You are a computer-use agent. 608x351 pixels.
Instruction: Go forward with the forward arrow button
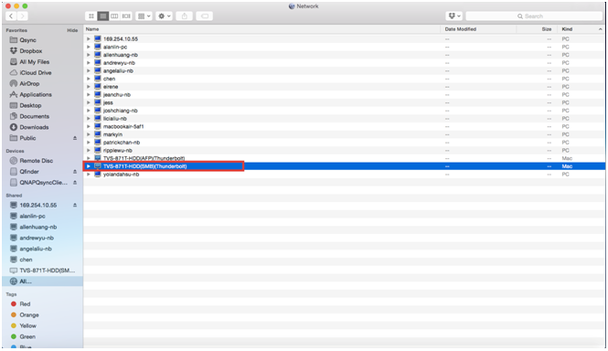pyautogui.click(x=23, y=16)
